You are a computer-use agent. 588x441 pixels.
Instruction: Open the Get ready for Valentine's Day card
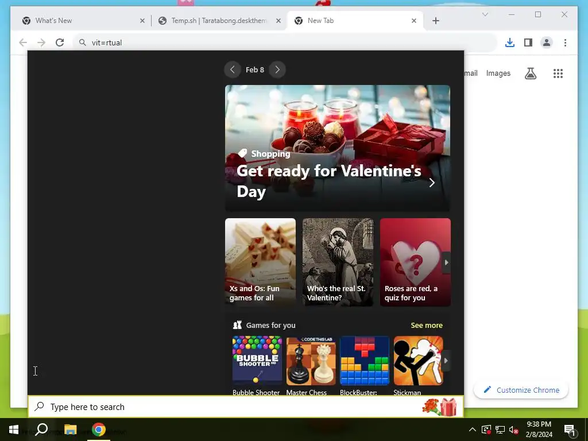pos(337,148)
